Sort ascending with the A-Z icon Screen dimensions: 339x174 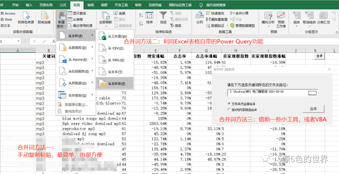tap(141, 15)
